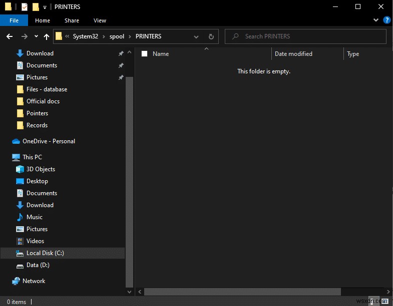
Task: Go up one folder level
Action: coord(47,36)
